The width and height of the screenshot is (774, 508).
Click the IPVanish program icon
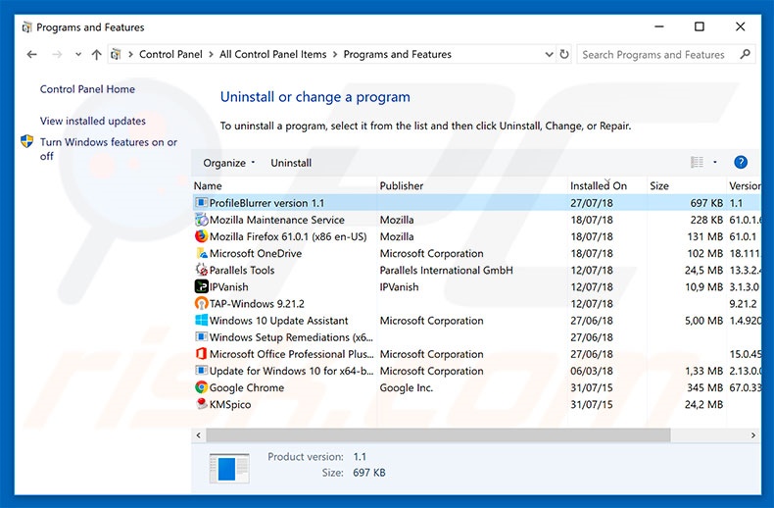(202, 287)
